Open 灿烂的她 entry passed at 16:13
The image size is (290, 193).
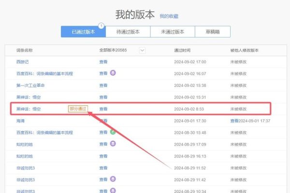click(x=25, y=156)
